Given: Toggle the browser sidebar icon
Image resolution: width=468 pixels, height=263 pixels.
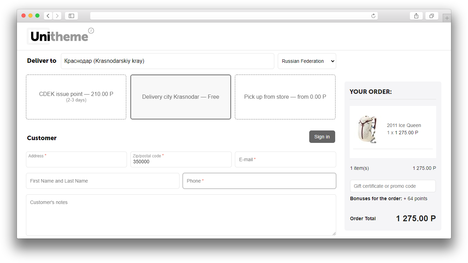Looking at the screenshot, I should (71, 16).
